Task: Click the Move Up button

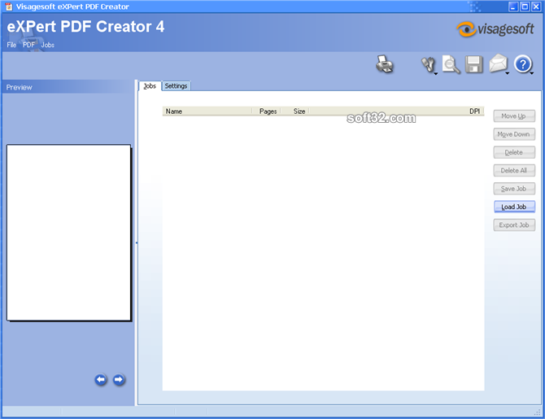Action: pos(514,116)
